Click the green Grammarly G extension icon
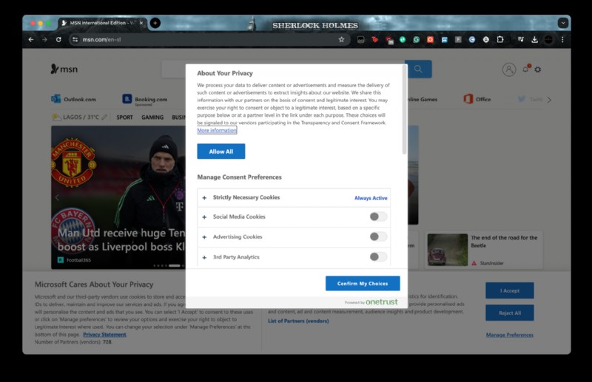The height and width of the screenshot is (382, 592). (416, 40)
